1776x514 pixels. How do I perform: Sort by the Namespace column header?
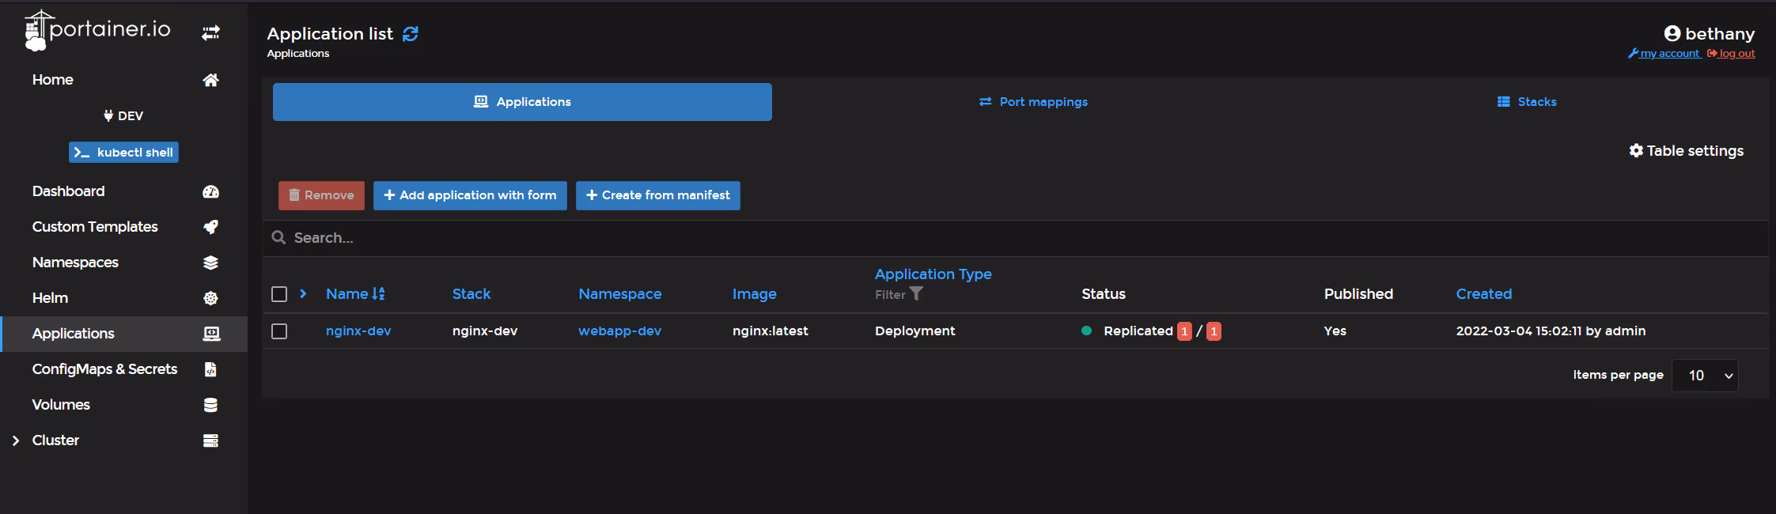pyautogui.click(x=619, y=293)
